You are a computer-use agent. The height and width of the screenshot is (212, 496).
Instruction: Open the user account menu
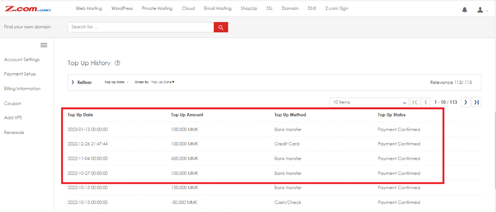pyautogui.click(x=482, y=10)
